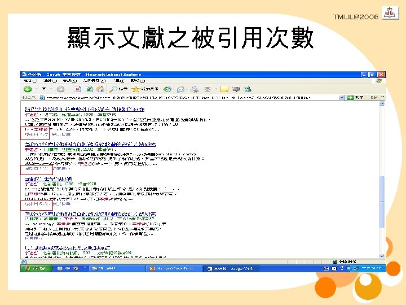This screenshot has height=305, width=406.
Task: Click the second quick launch icon
Action: 68,268
